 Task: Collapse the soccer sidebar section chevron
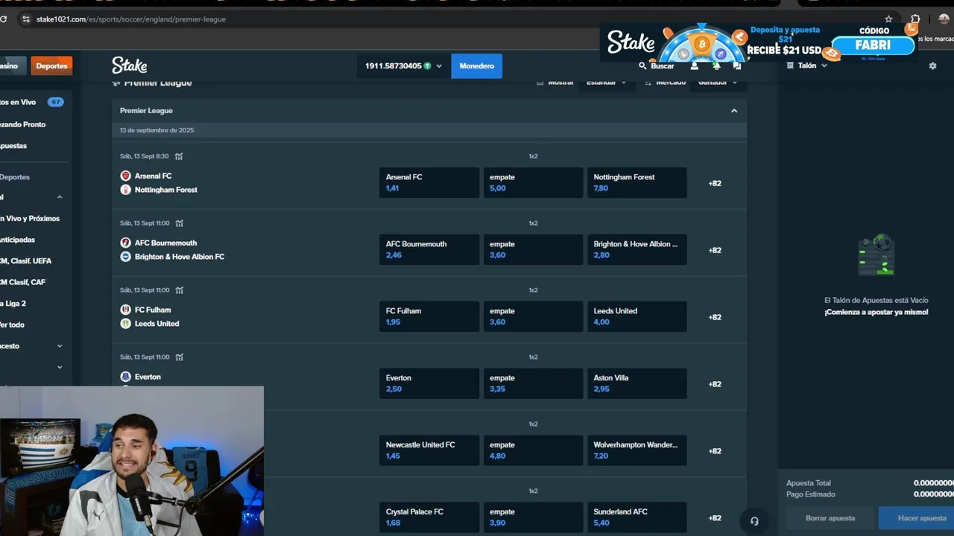pyautogui.click(x=60, y=197)
